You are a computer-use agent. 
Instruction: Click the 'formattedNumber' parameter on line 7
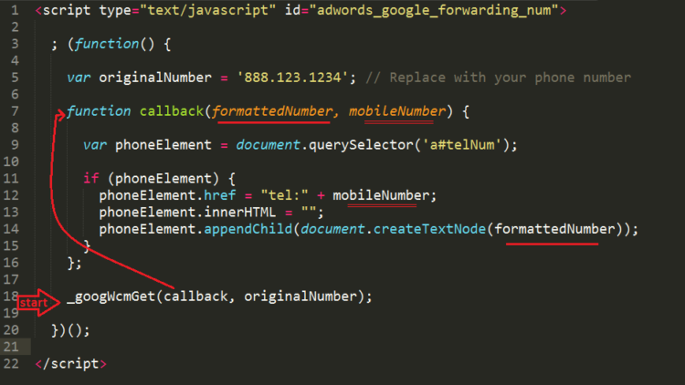point(272,111)
